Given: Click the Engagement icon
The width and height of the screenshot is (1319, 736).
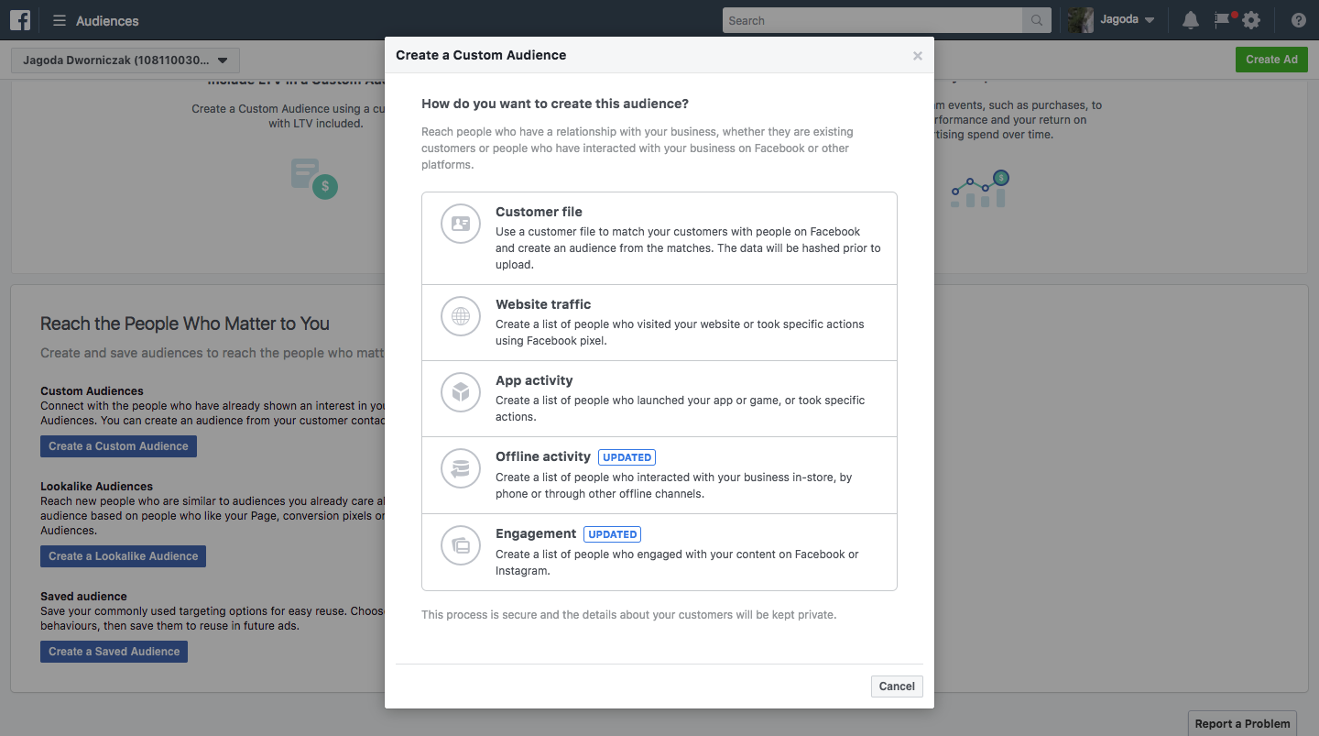Looking at the screenshot, I should [x=461, y=545].
